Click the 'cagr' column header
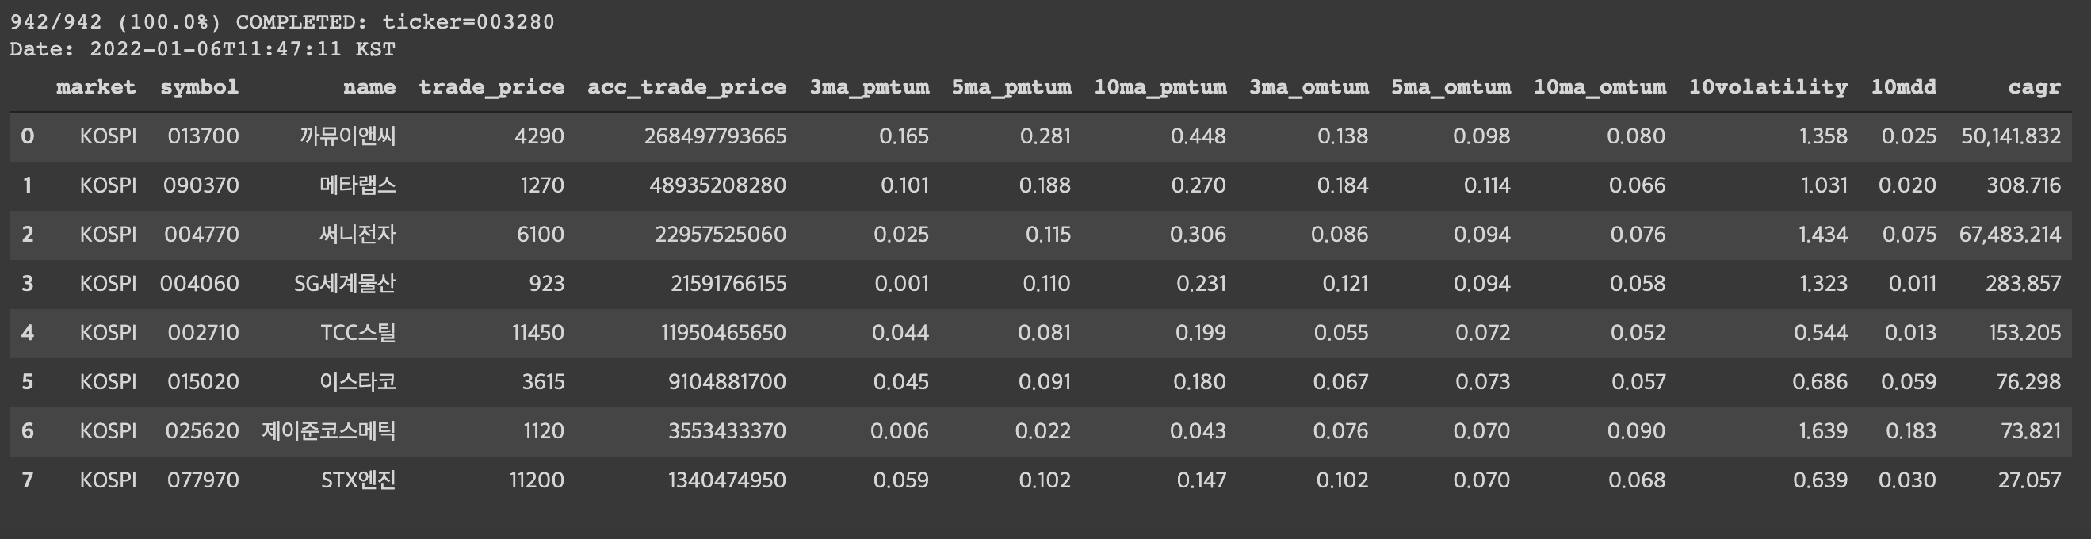This screenshot has width=2091, height=539. pyautogui.click(x=2034, y=87)
